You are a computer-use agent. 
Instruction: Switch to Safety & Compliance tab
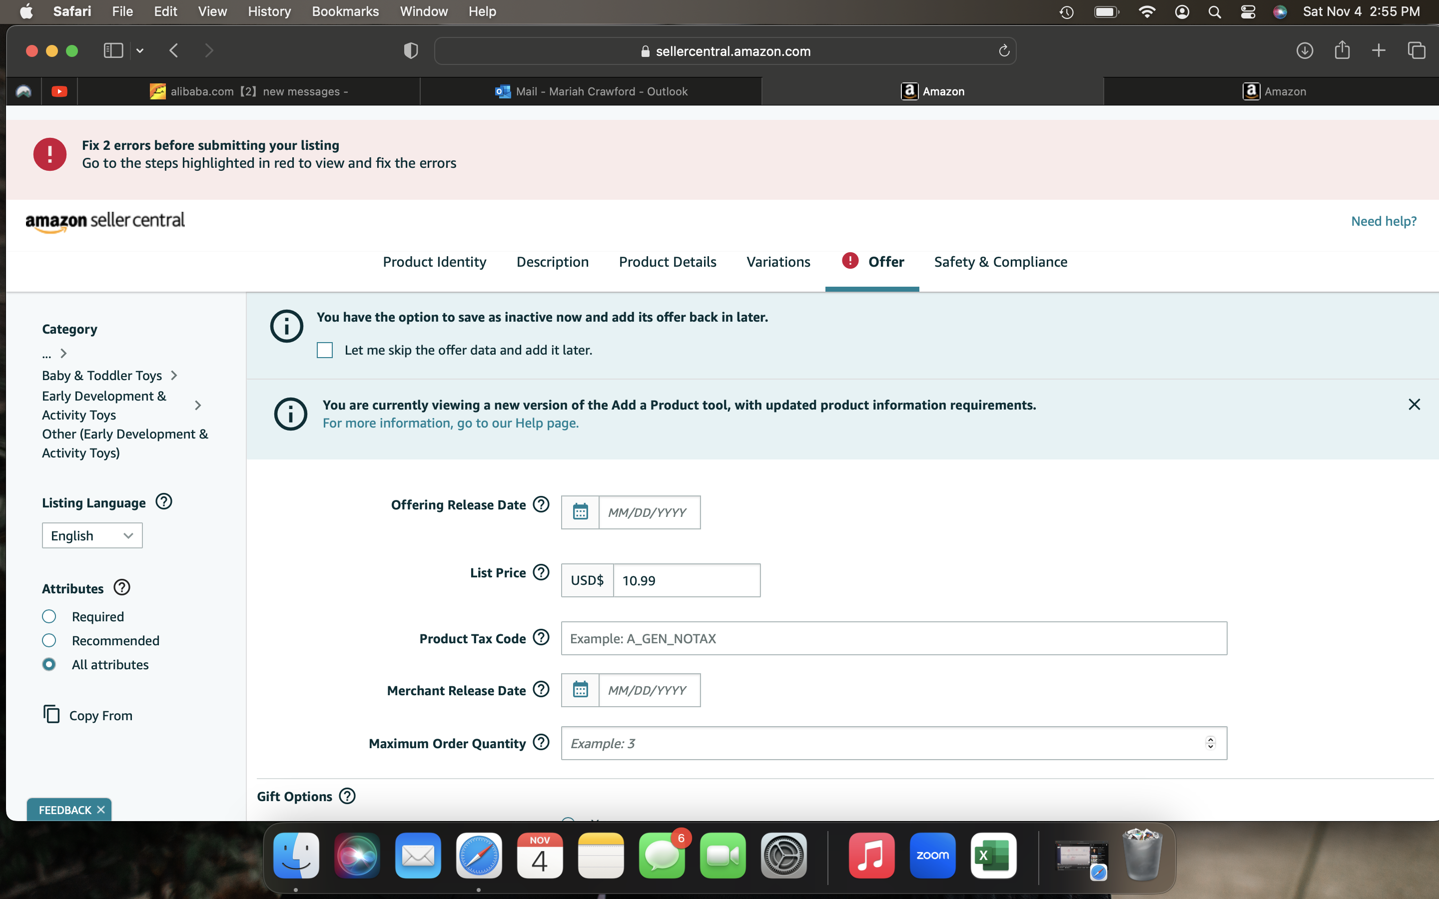[1000, 262]
